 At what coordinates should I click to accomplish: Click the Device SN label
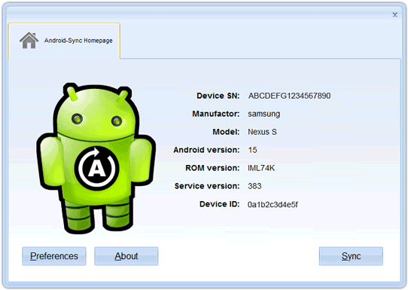click(x=218, y=96)
